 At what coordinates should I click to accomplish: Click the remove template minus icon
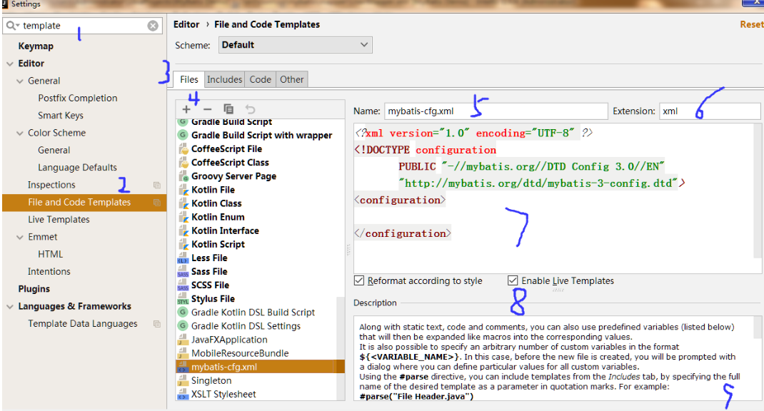tap(208, 110)
